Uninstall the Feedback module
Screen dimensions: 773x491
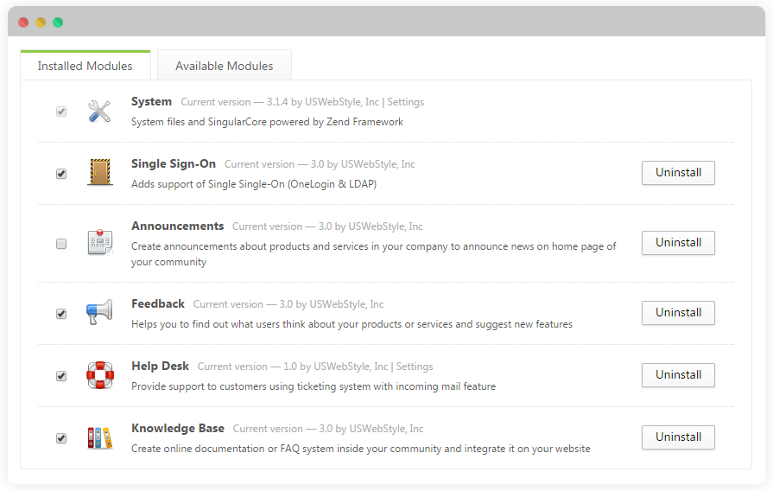(678, 313)
